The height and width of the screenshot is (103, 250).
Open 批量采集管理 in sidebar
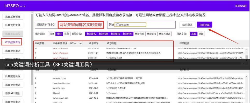pyautogui.click(x=13, y=17)
